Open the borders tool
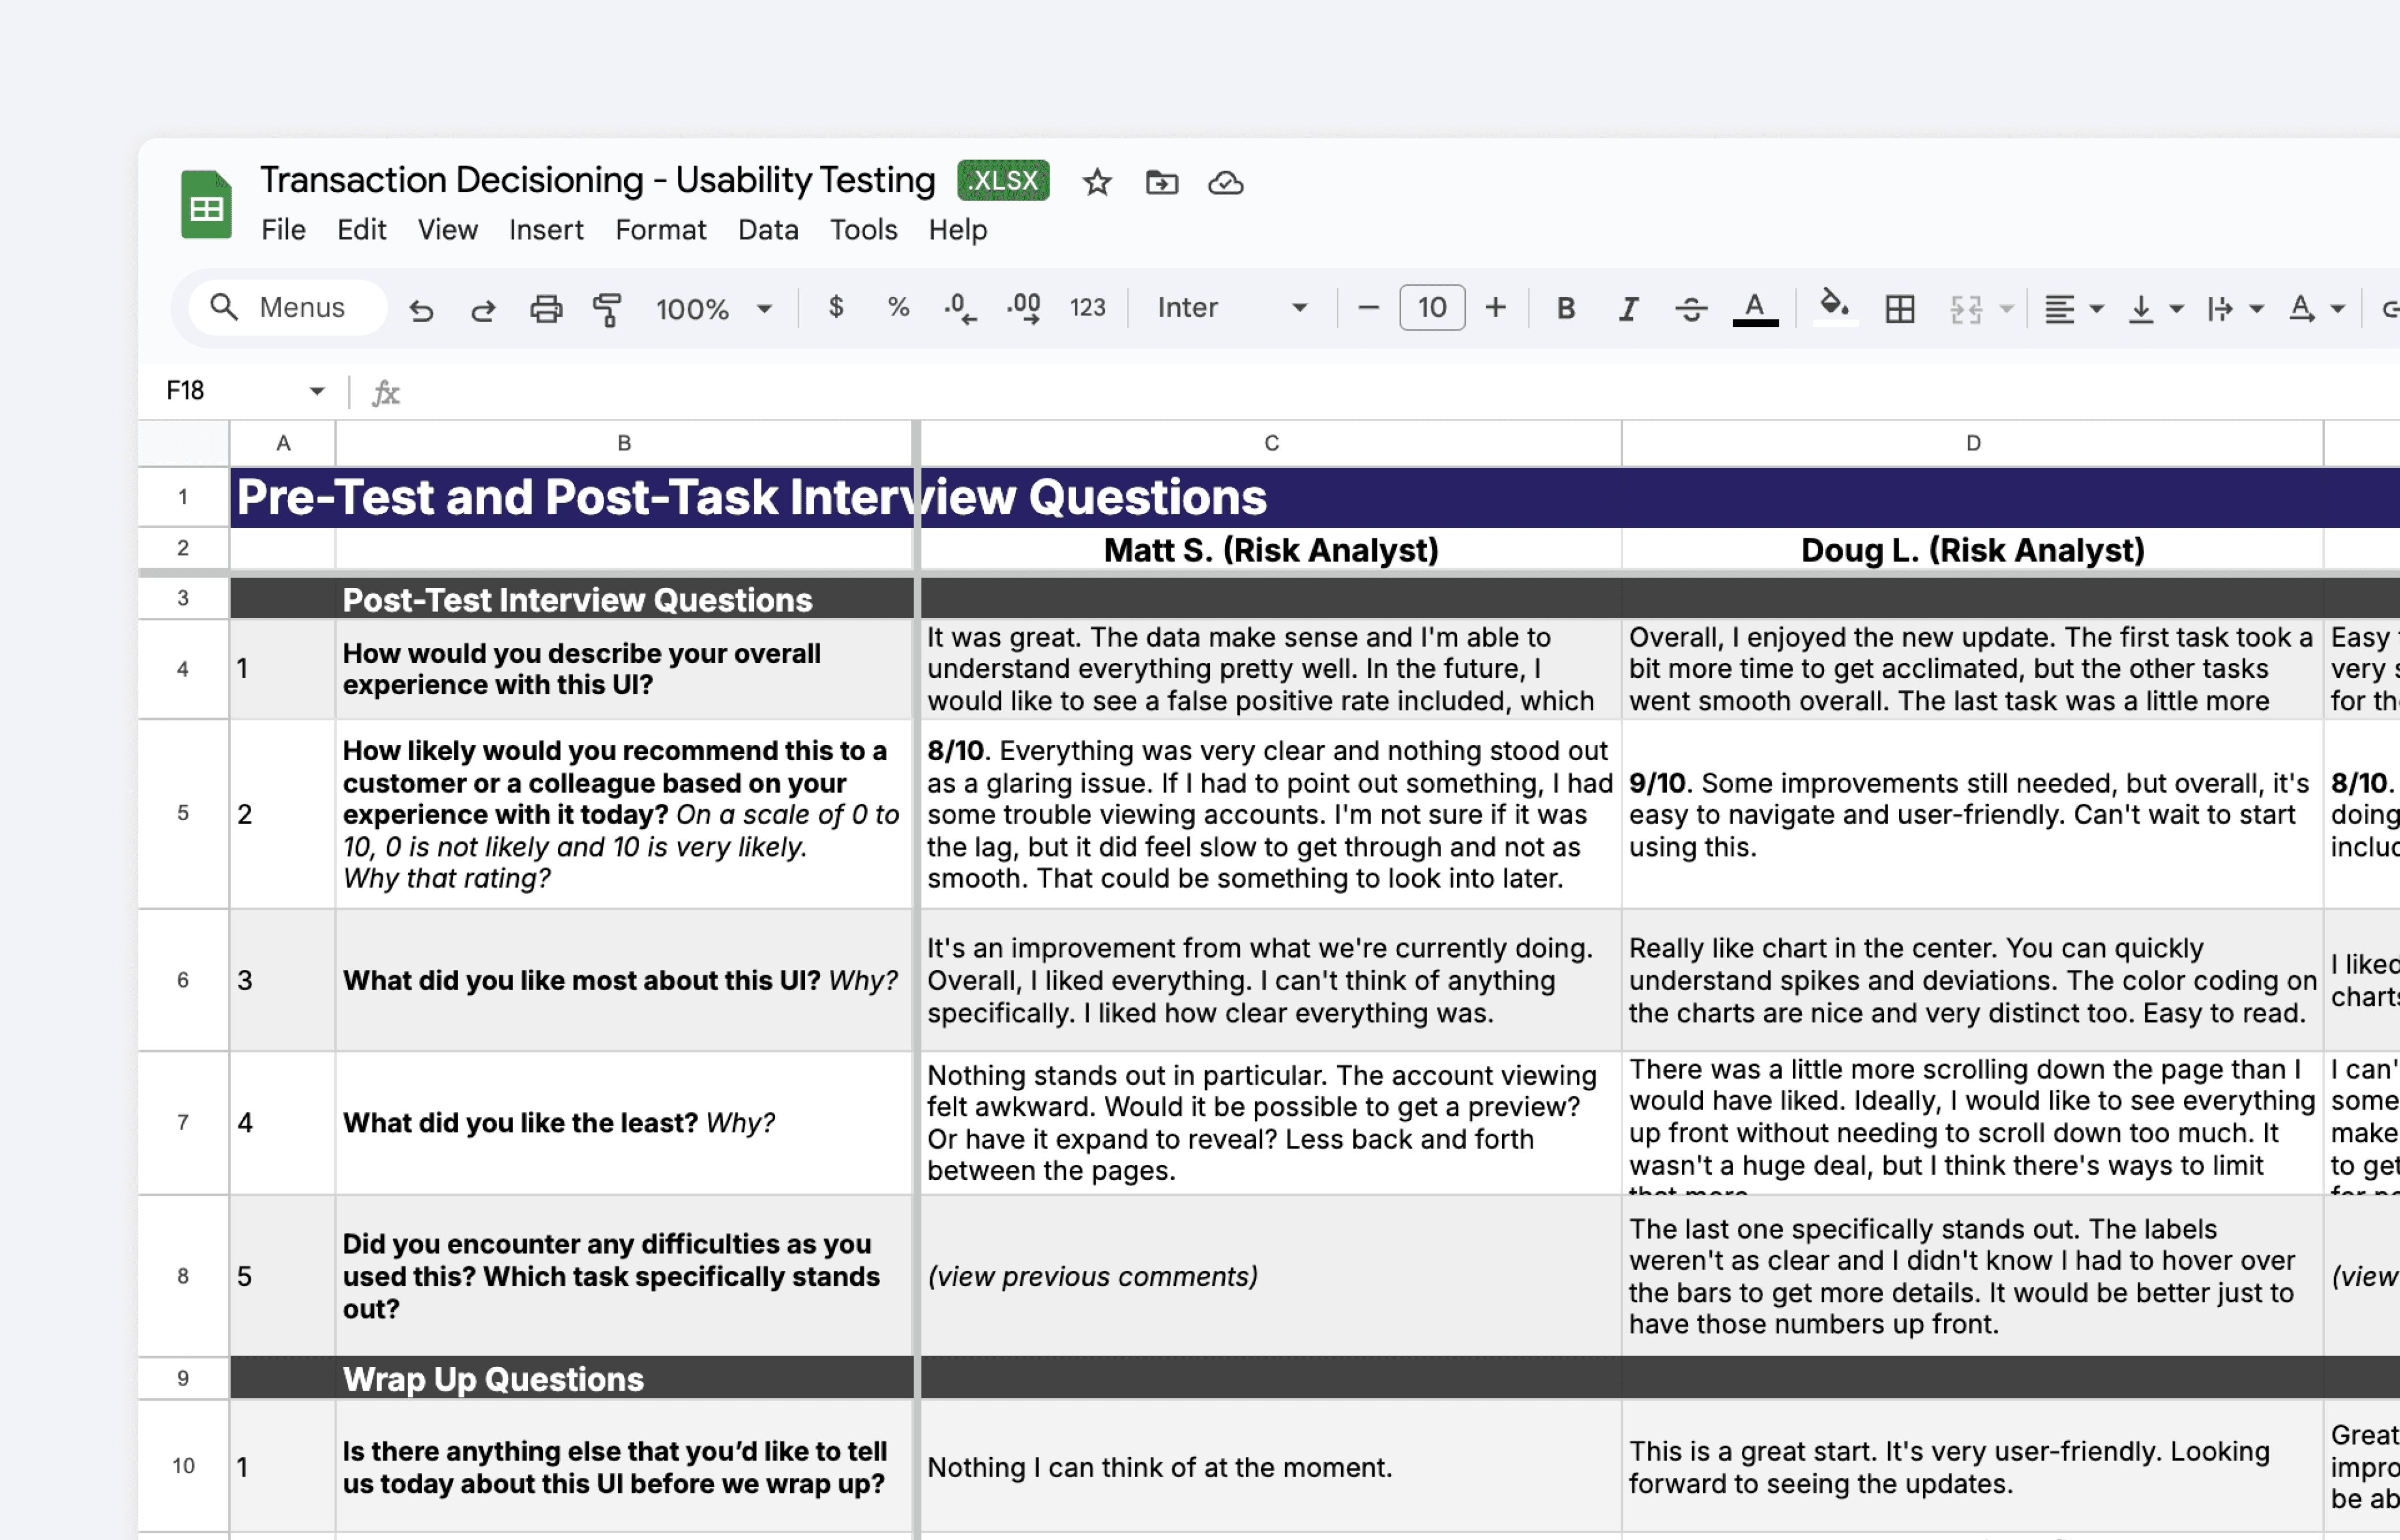Screen dimensions: 2400x1540 pos(1899,309)
